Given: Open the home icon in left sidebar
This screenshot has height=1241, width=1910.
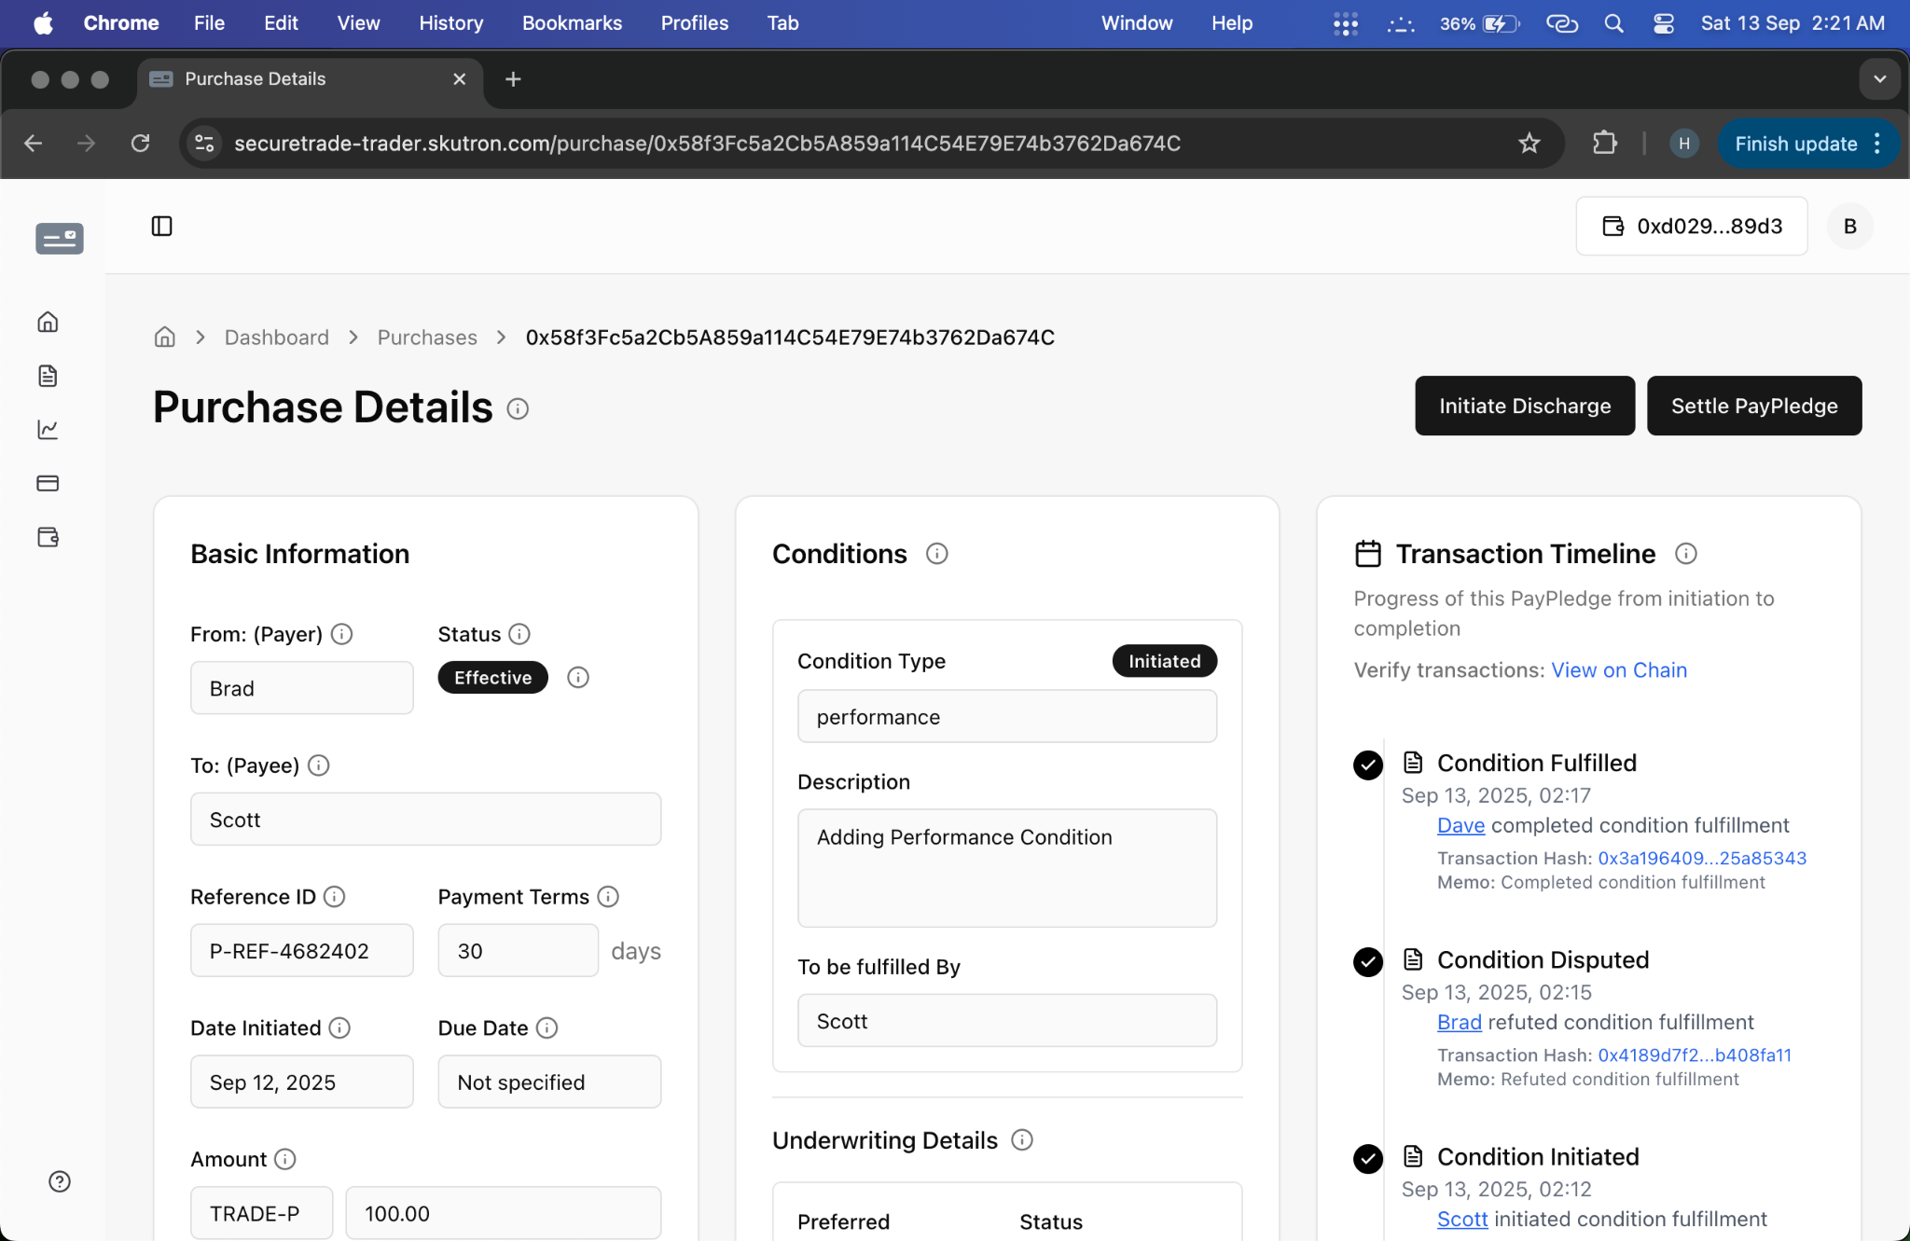Looking at the screenshot, I should [x=48, y=322].
